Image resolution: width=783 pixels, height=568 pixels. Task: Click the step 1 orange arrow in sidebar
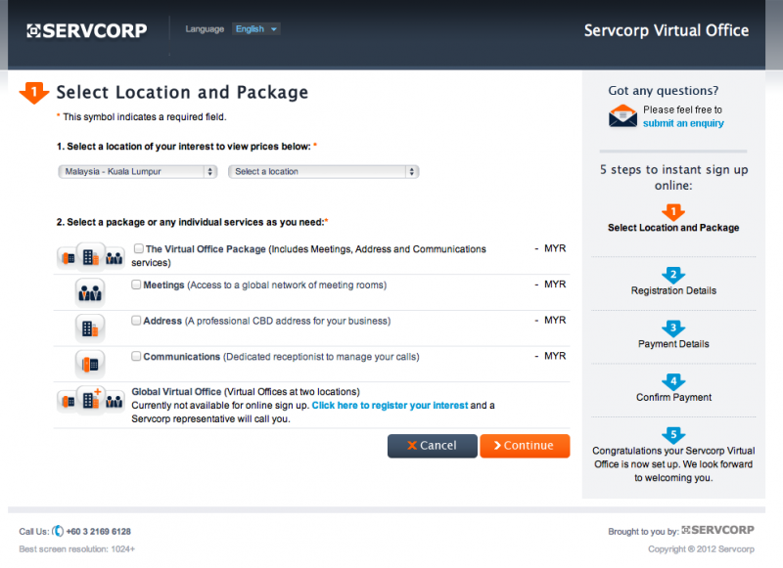pyautogui.click(x=673, y=212)
